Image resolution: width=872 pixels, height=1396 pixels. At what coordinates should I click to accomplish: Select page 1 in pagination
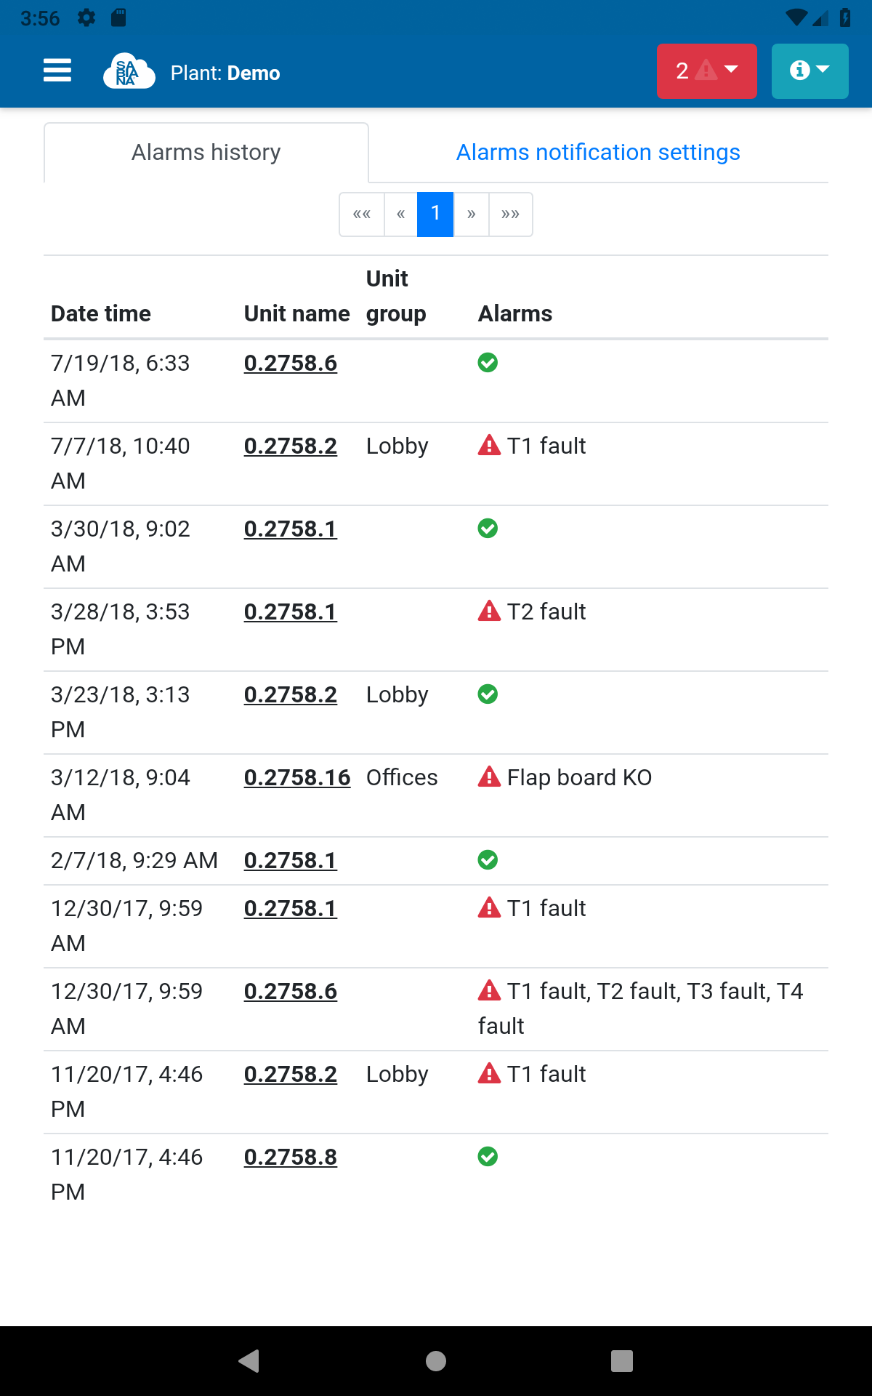pos(435,214)
